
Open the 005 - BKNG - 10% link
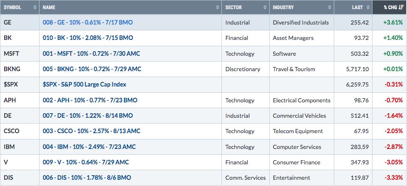click(x=92, y=69)
